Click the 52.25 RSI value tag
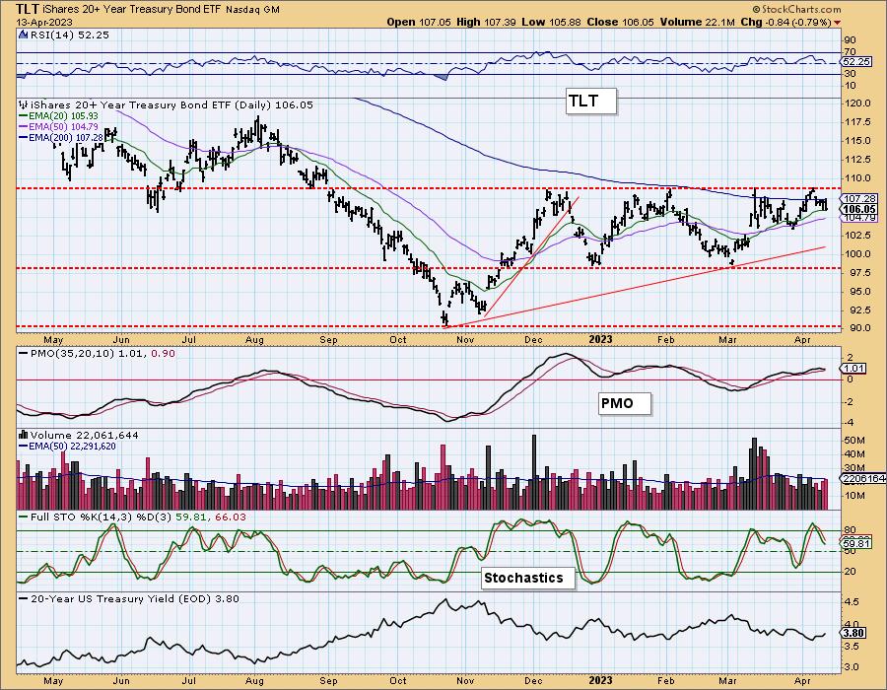The height and width of the screenshot is (690, 887). pyautogui.click(x=857, y=62)
